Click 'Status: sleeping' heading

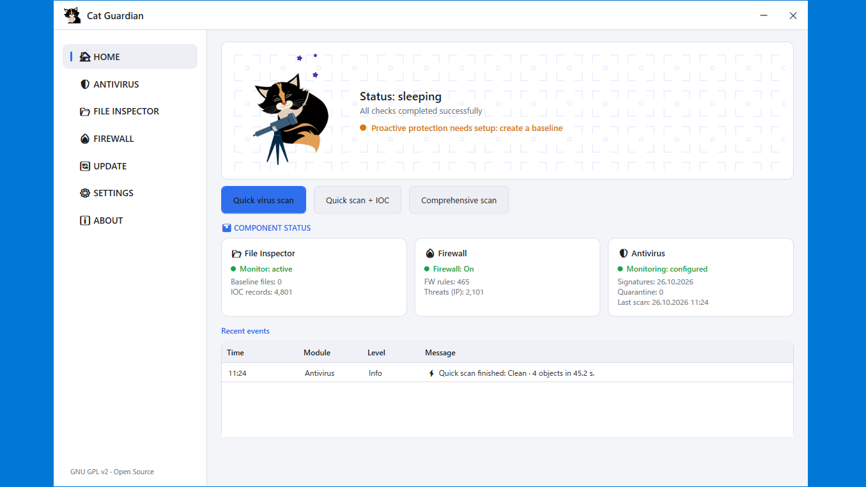401,97
